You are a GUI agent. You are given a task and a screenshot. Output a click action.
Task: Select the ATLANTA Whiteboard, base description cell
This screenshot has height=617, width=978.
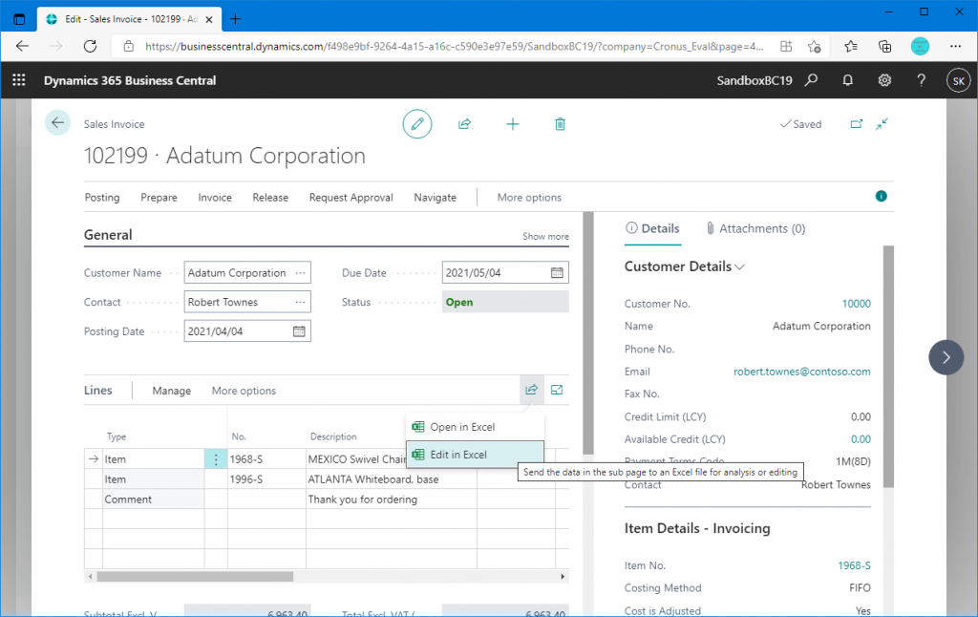[391, 479]
